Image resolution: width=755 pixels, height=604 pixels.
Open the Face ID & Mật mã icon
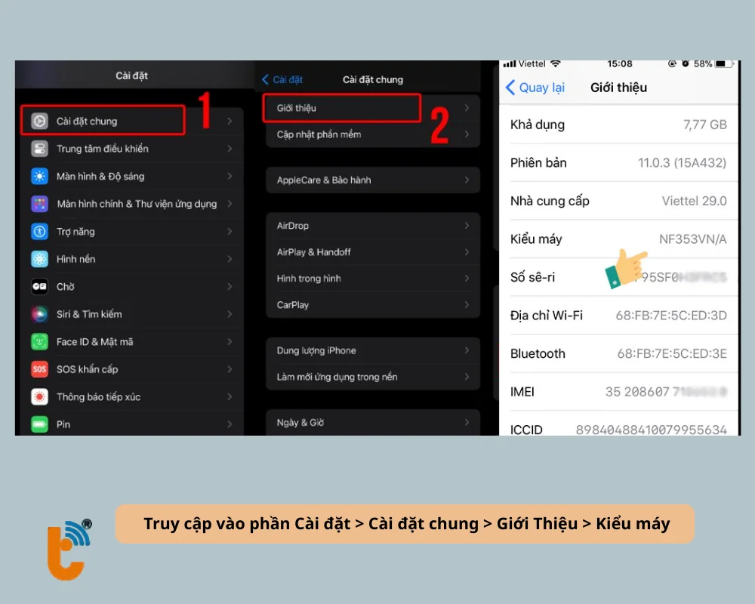coord(40,341)
